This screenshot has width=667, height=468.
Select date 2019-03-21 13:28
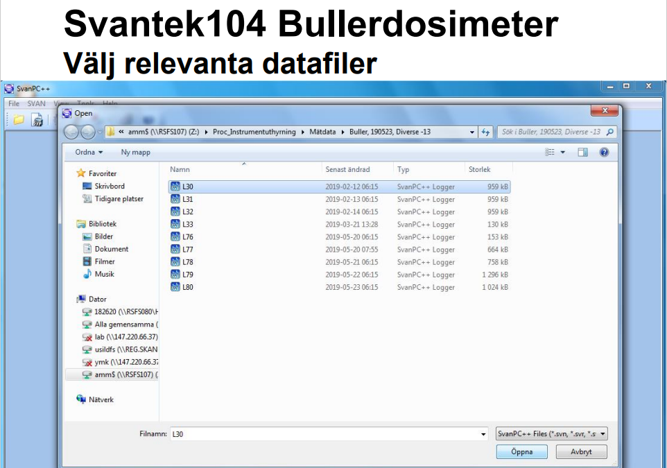[x=352, y=224]
